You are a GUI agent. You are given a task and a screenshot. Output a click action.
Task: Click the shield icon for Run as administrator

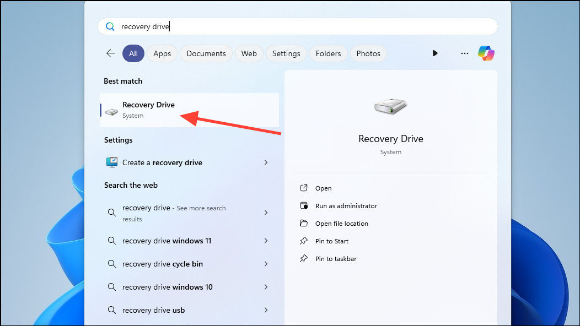[x=304, y=205]
